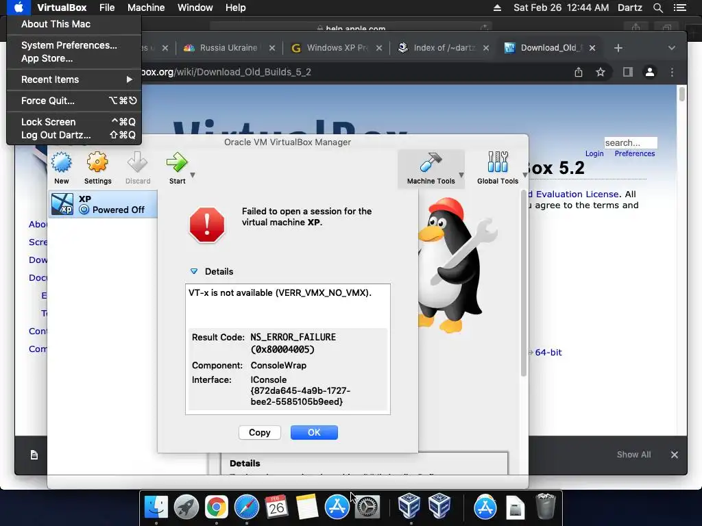Expand Recent Items submenu
Image resolution: width=702 pixels, height=526 pixels.
[74, 79]
